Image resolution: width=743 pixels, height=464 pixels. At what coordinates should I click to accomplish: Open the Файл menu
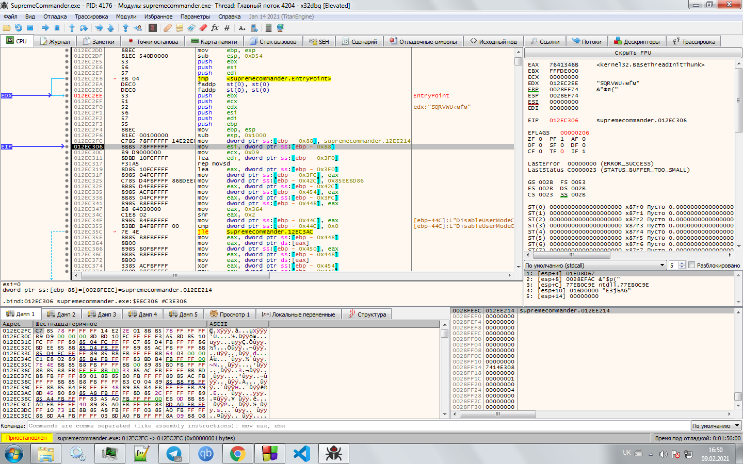pos(10,16)
